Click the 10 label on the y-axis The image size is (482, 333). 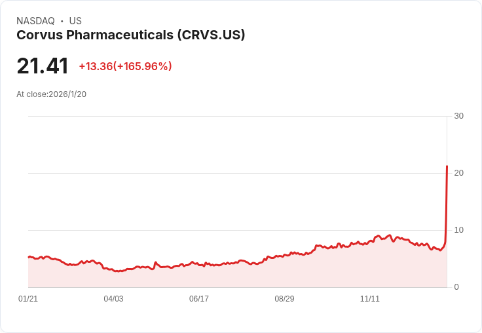[458, 230]
